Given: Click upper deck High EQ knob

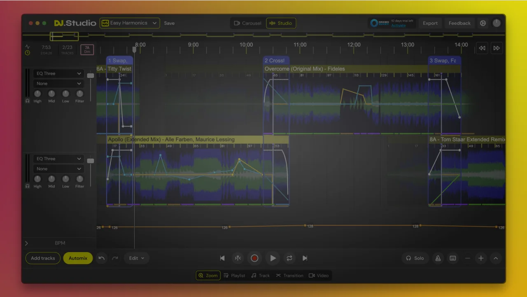Looking at the screenshot, I should (37, 94).
